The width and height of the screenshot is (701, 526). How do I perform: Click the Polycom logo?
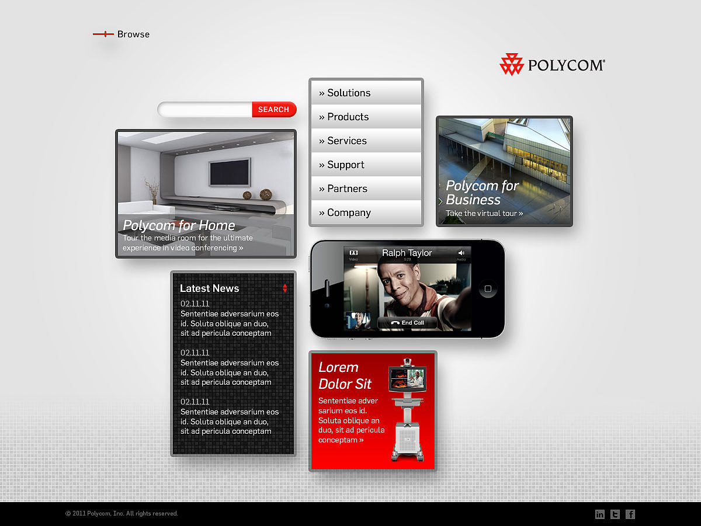[552, 64]
